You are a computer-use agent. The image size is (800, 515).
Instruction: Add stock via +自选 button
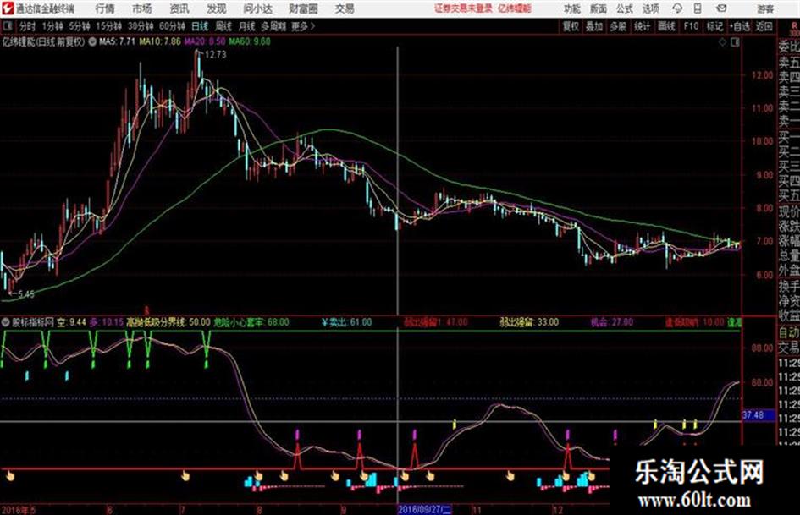click(x=740, y=26)
